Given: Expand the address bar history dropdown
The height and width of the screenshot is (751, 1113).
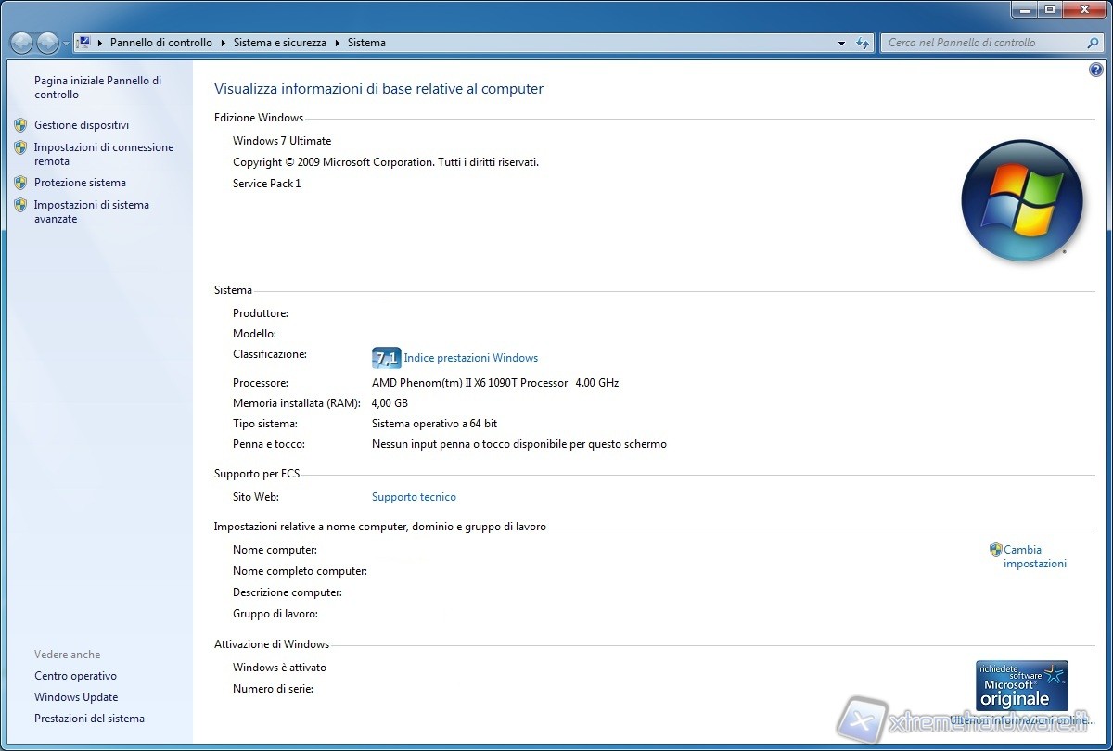Looking at the screenshot, I should (841, 43).
